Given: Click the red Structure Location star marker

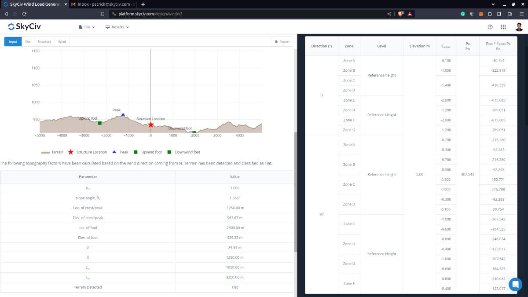Looking at the screenshot, I should coord(151,125).
